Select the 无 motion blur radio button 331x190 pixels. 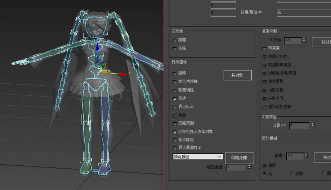click(x=264, y=173)
